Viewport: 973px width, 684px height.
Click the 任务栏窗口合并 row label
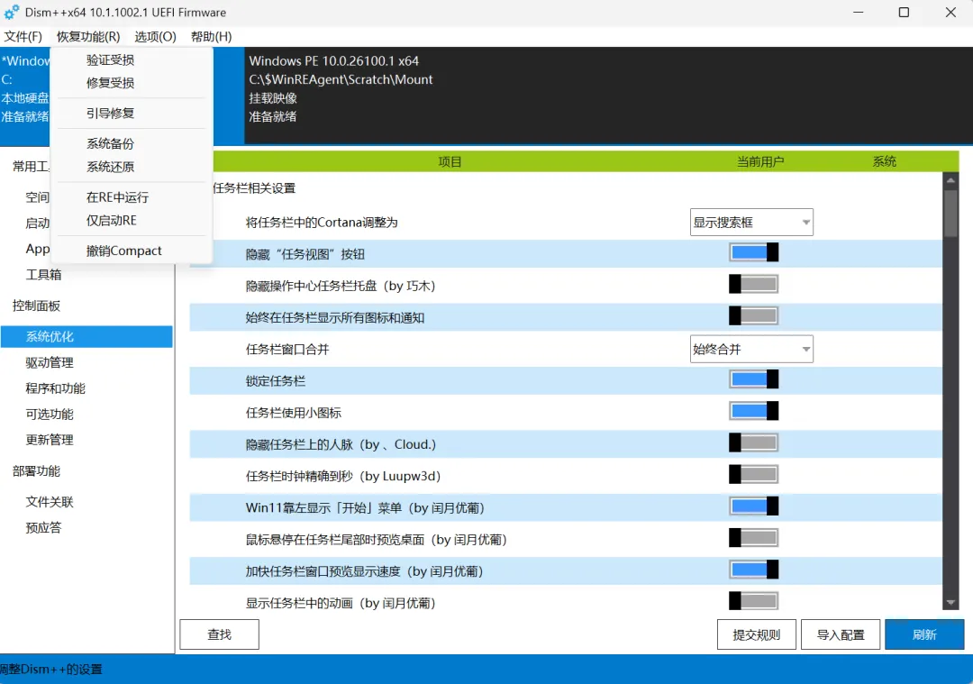coord(287,349)
